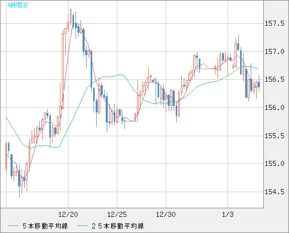Click the highest candlestick near 12/20
Viewport: 289px width, 233px height.
(70, 17)
